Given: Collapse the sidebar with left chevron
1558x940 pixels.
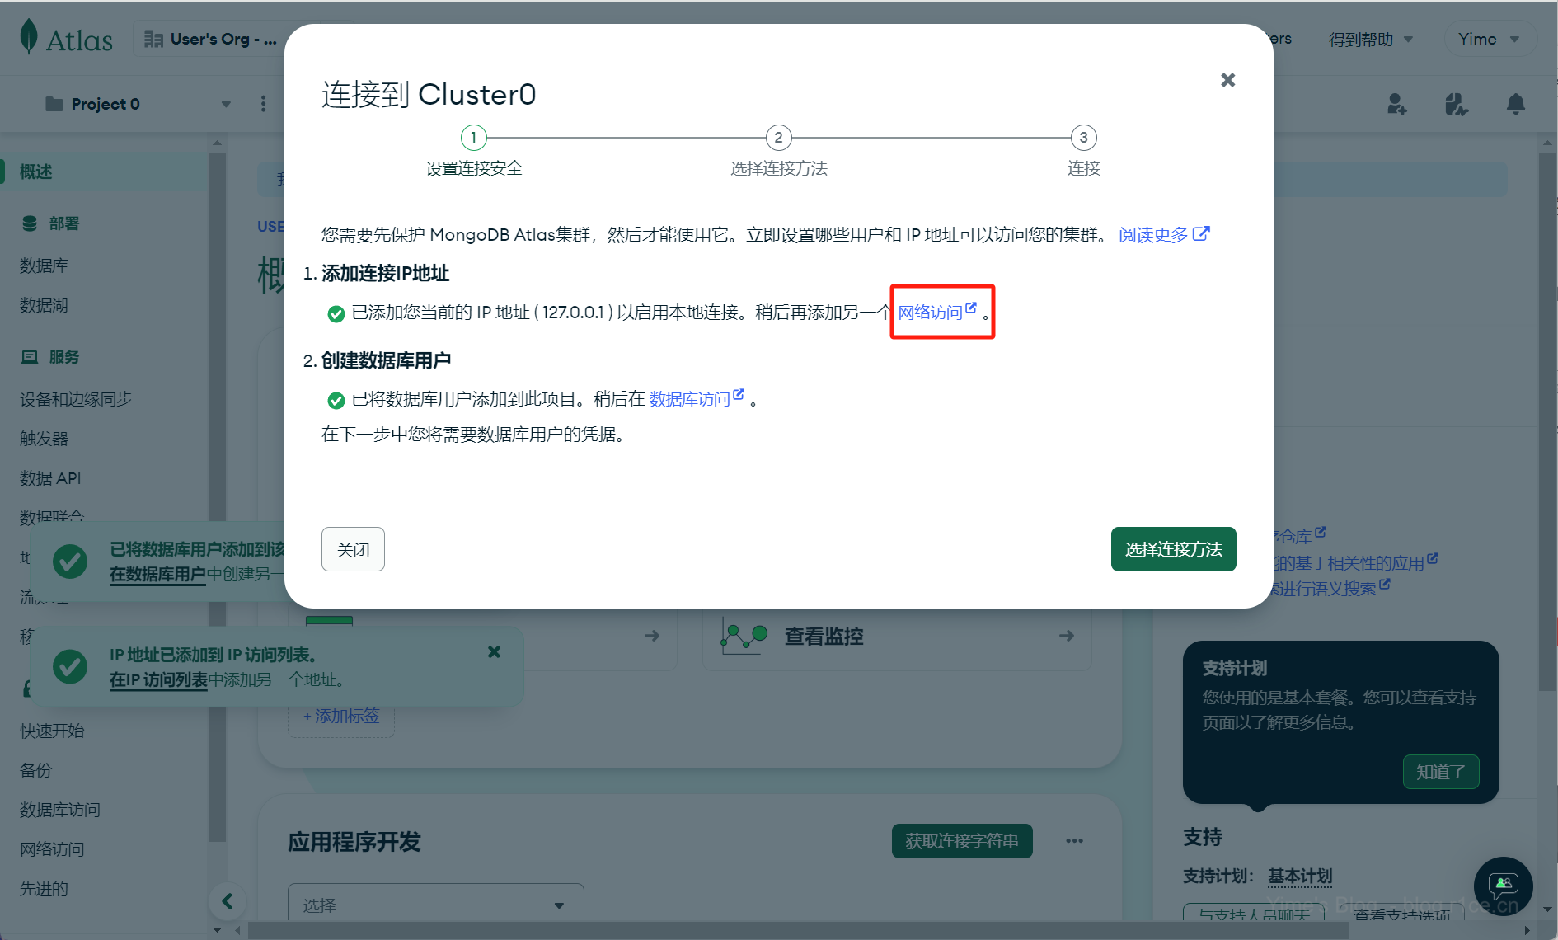Looking at the screenshot, I should pyautogui.click(x=228, y=901).
